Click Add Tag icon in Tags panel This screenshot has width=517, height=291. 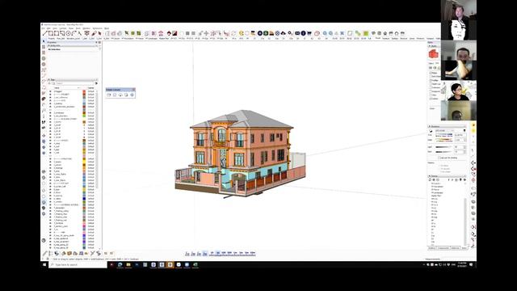tap(49, 83)
